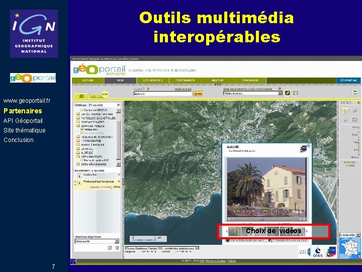Open the help icon next to 'Aller à'
The height and width of the screenshot is (272, 362).
coord(148,89)
